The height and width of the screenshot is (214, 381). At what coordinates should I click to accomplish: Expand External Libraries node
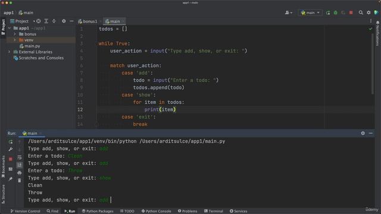click(x=10, y=52)
